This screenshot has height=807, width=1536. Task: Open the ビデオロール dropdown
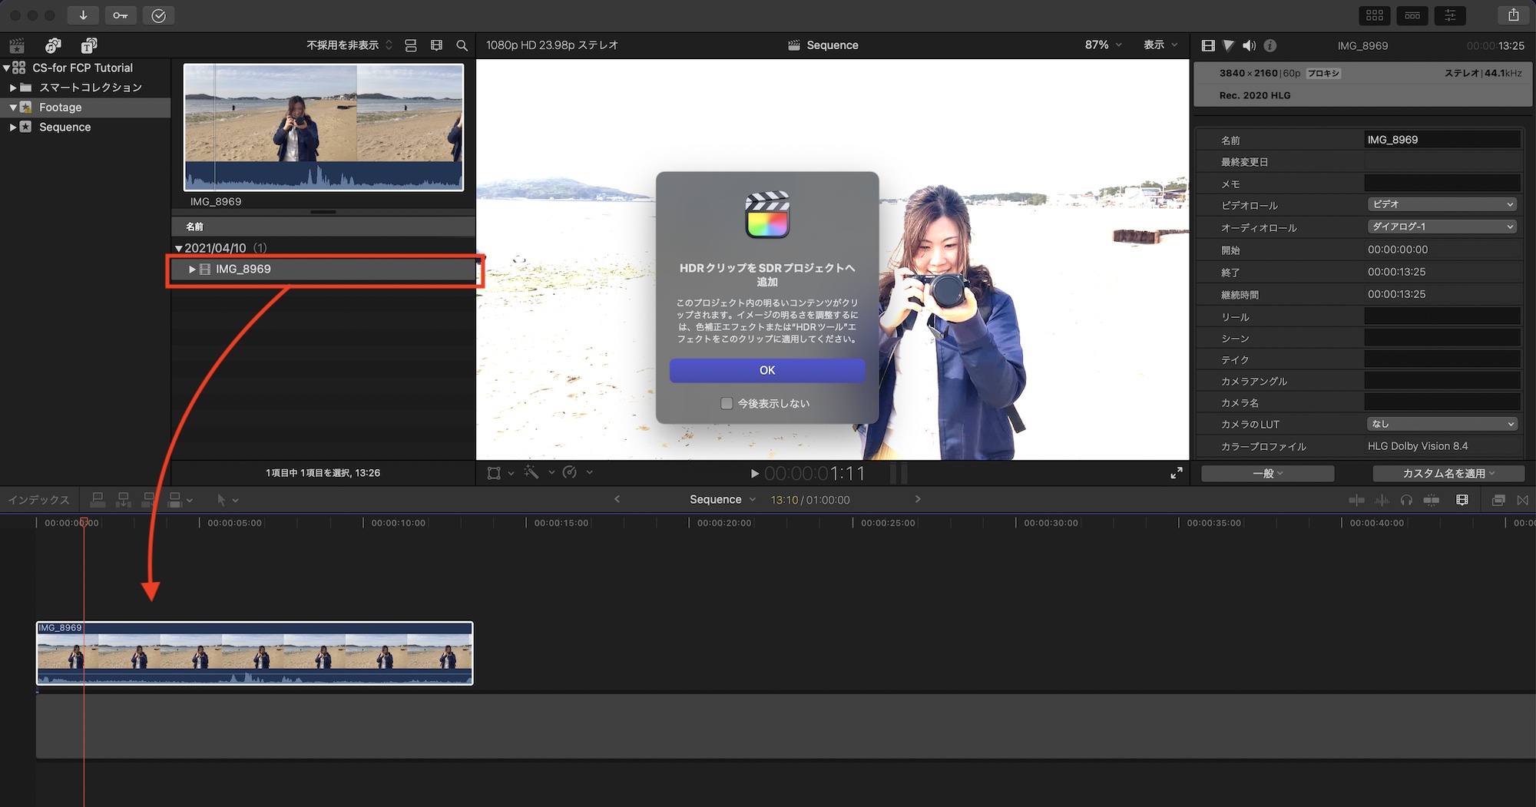[1442, 204]
